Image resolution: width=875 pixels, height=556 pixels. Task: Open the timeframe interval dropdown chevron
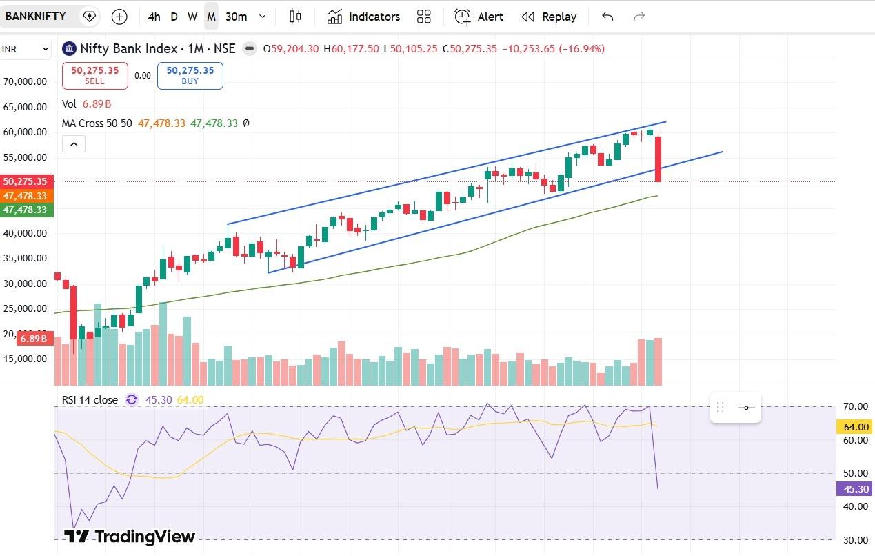[x=262, y=17]
